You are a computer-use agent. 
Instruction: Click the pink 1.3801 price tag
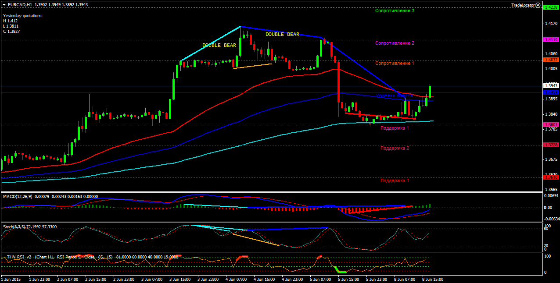[551, 124]
